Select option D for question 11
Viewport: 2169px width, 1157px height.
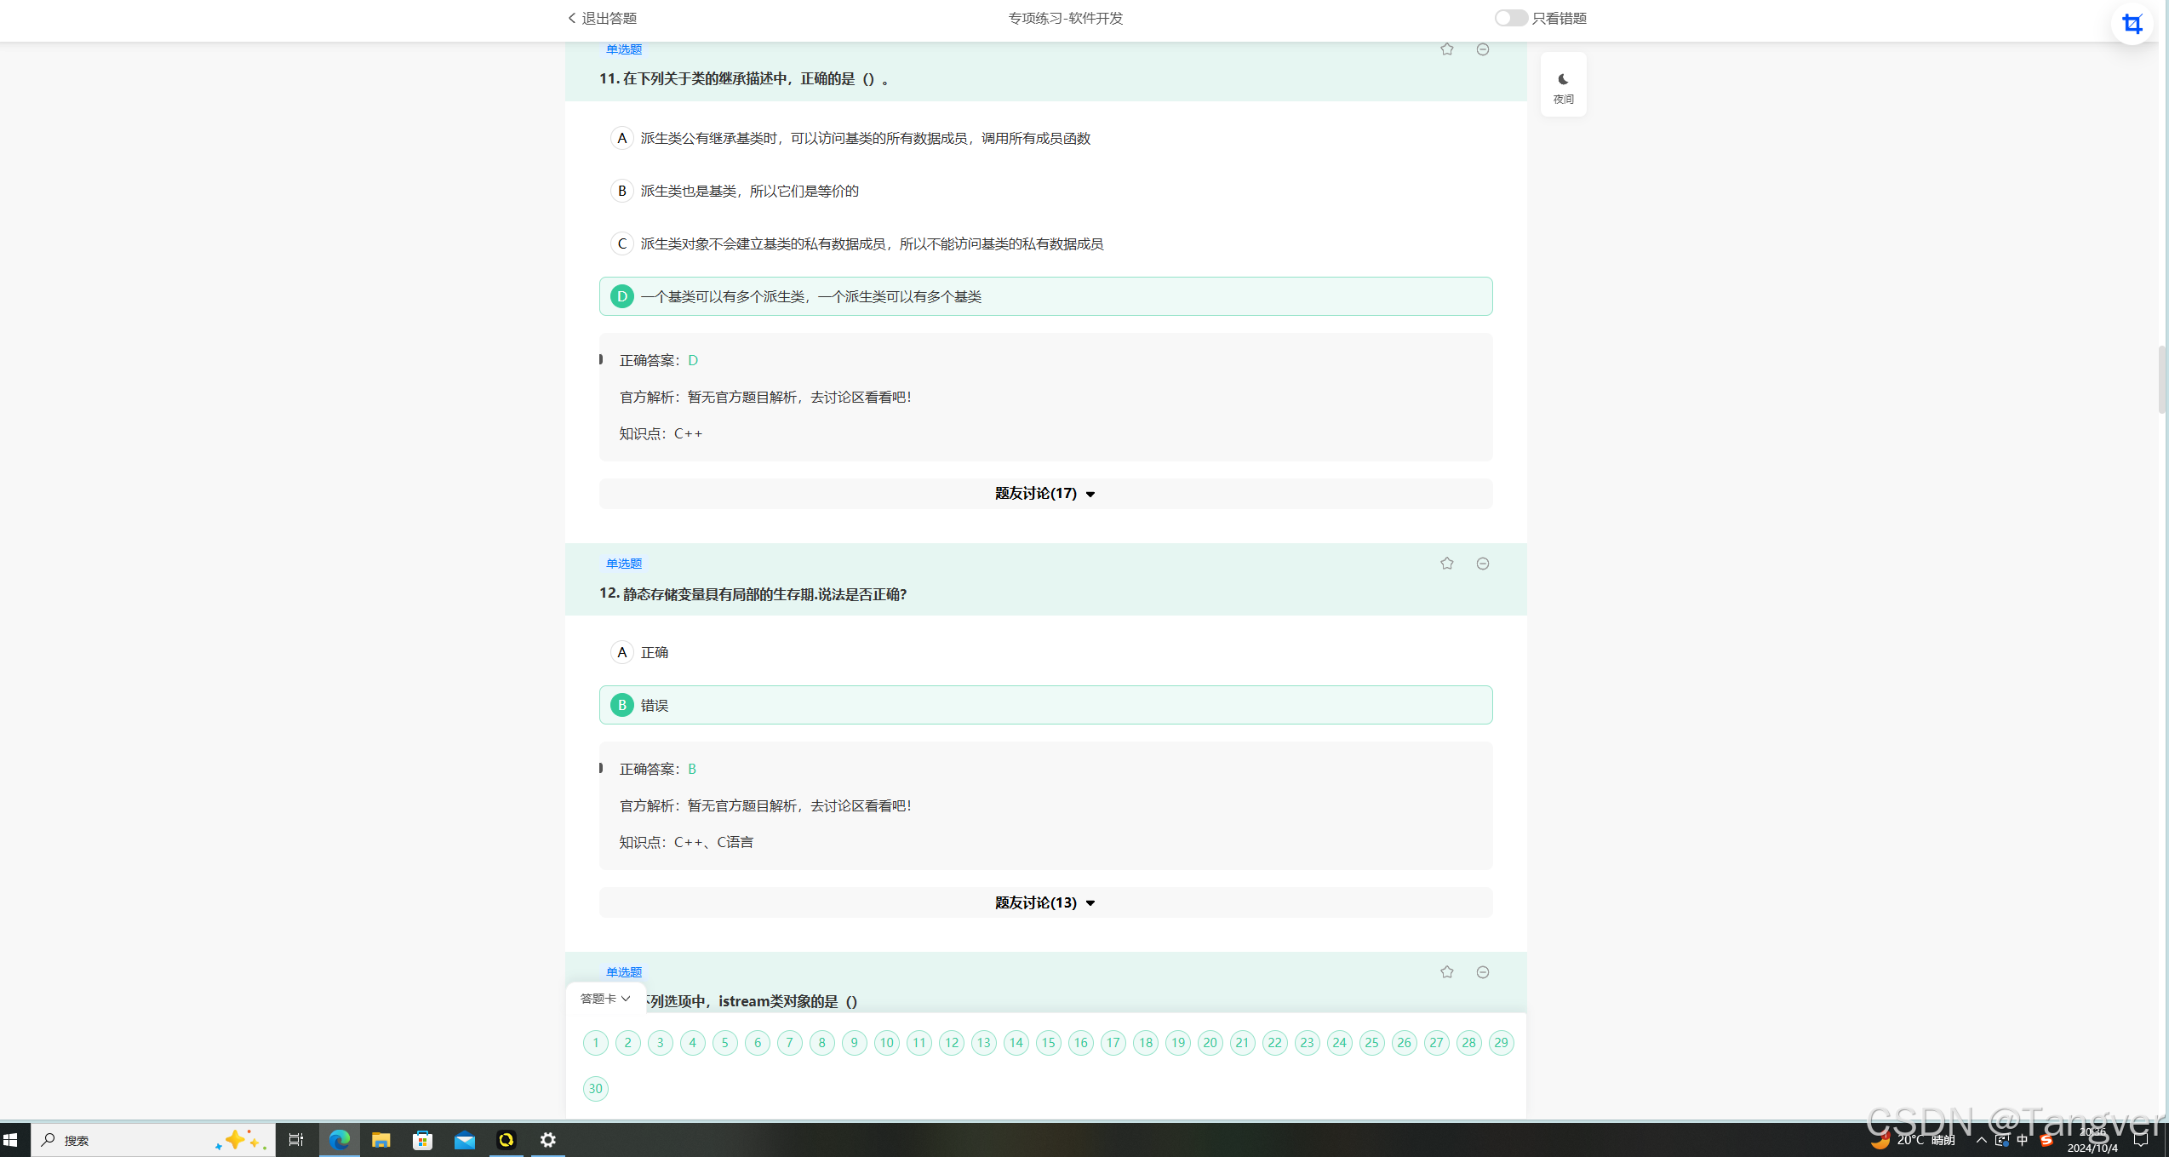pyautogui.click(x=1045, y=296)
